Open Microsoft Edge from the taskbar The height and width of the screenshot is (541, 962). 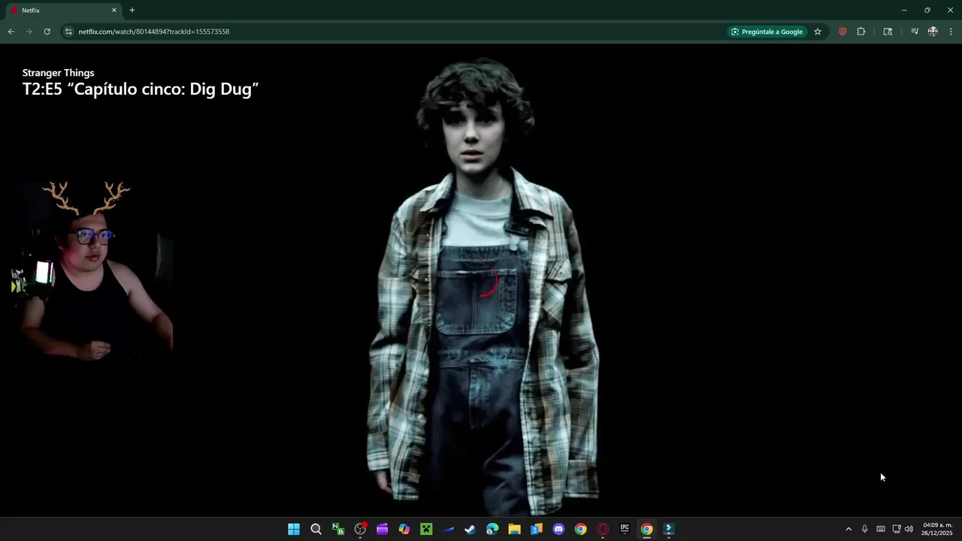click(x=492, y=529)
